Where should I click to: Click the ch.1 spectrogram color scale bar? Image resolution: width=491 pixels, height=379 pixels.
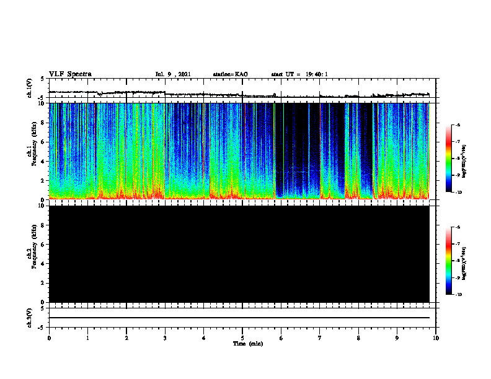point(449,159)
